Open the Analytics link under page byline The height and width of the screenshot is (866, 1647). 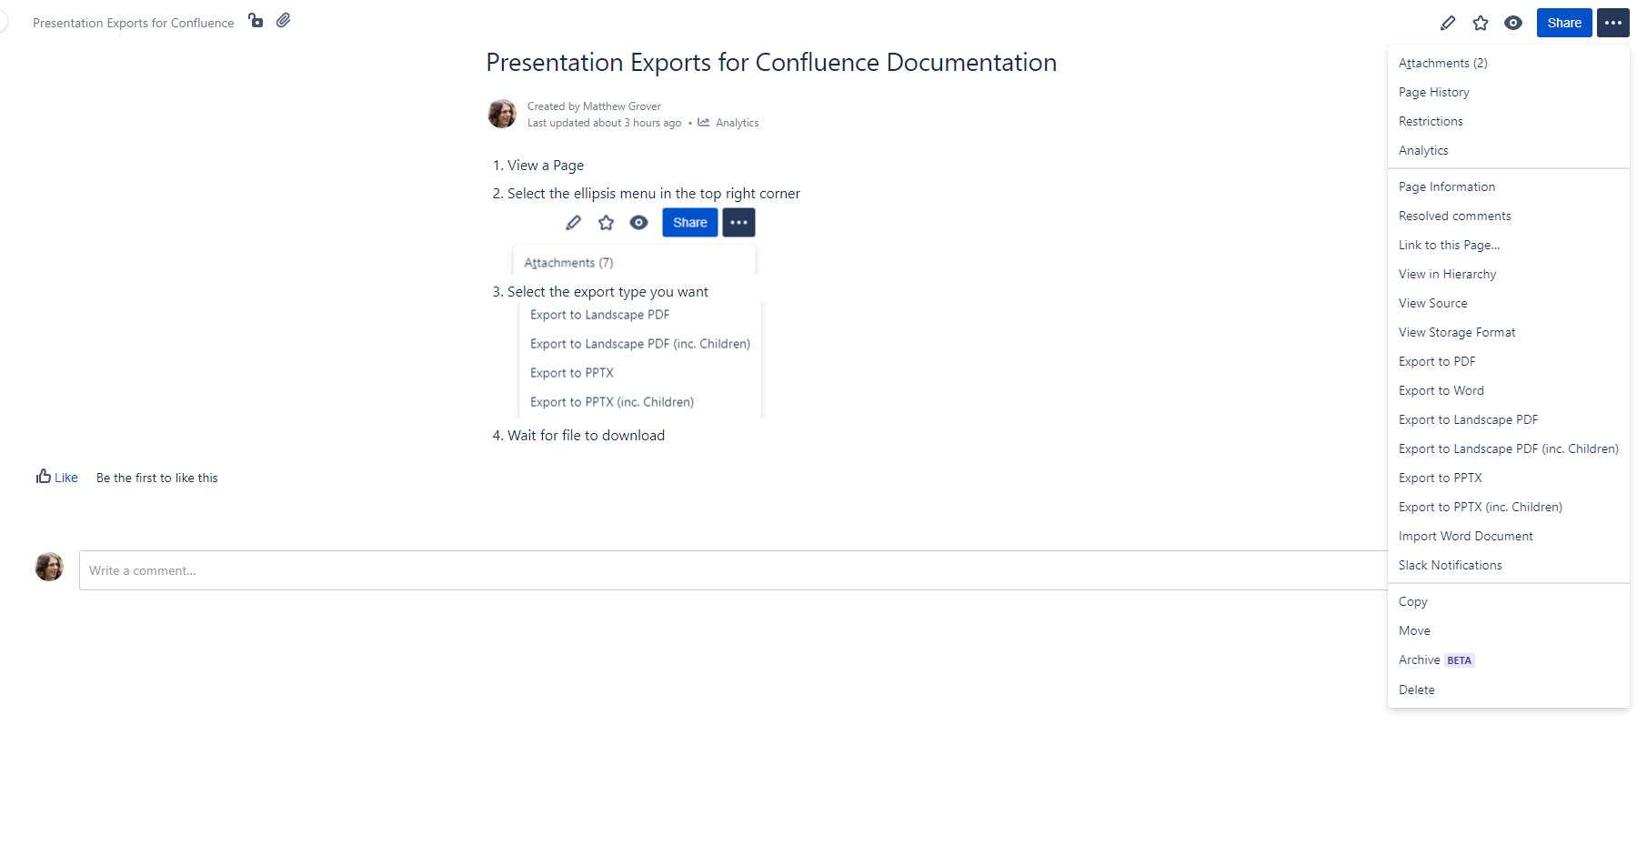737,123
